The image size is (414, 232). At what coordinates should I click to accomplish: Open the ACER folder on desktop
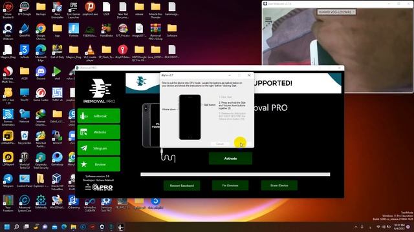pyautogui.click(x=25, y=73)
